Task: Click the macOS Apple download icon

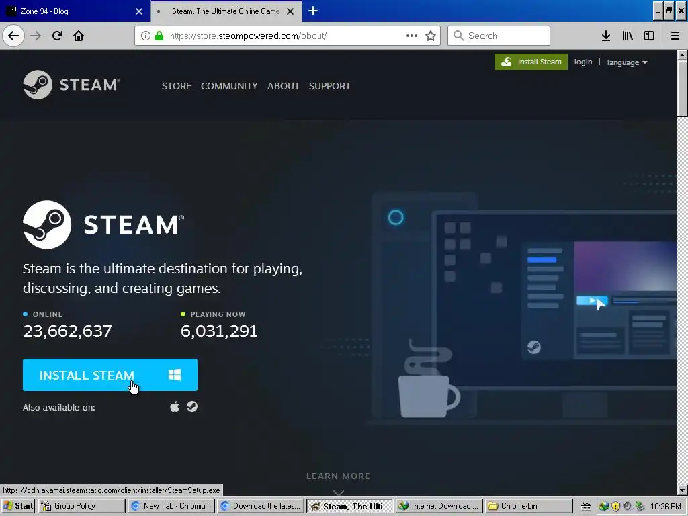Action: tap(175, 406)
